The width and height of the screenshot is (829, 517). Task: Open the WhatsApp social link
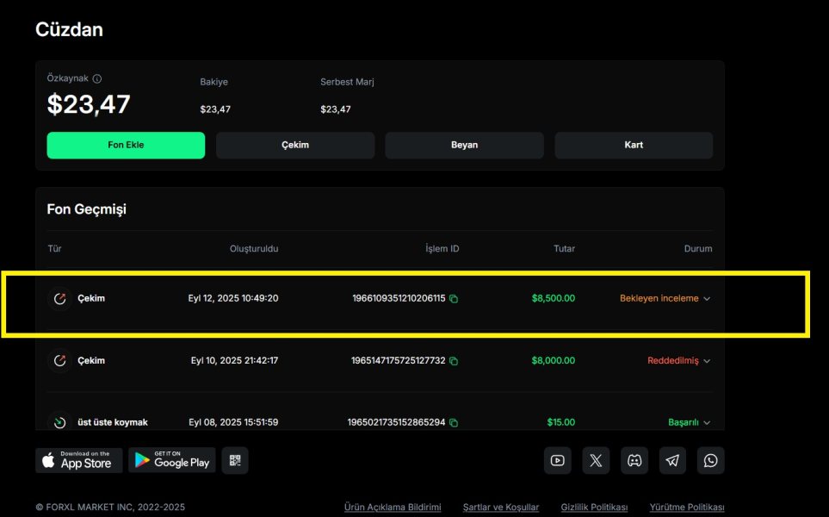(x=710, y=460)
